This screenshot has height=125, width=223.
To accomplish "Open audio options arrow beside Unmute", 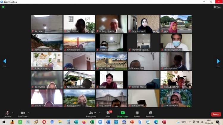I will coord(13,113).
